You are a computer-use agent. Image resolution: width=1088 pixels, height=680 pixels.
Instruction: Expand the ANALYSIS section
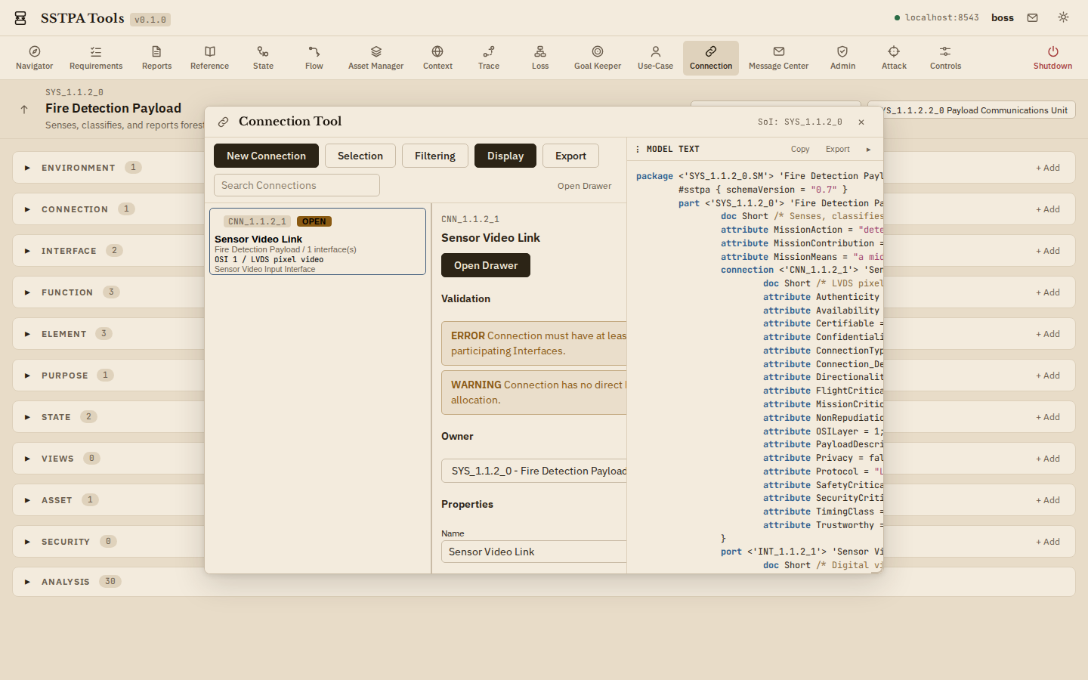(x=27, y=582)
